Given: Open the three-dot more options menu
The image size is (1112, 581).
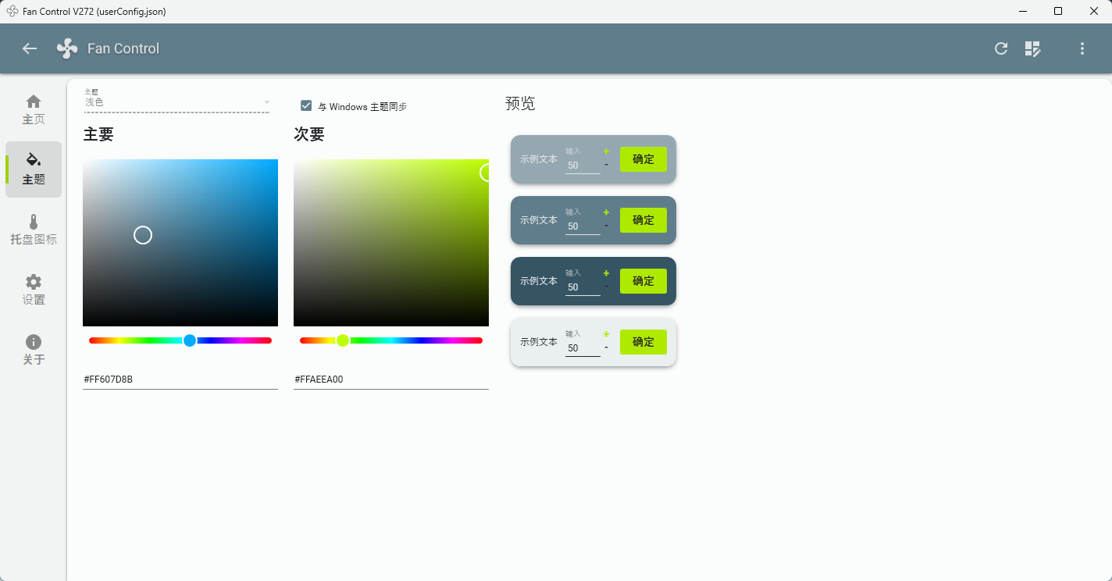Looking at the screenshot, I should (x=1082, y=48).
